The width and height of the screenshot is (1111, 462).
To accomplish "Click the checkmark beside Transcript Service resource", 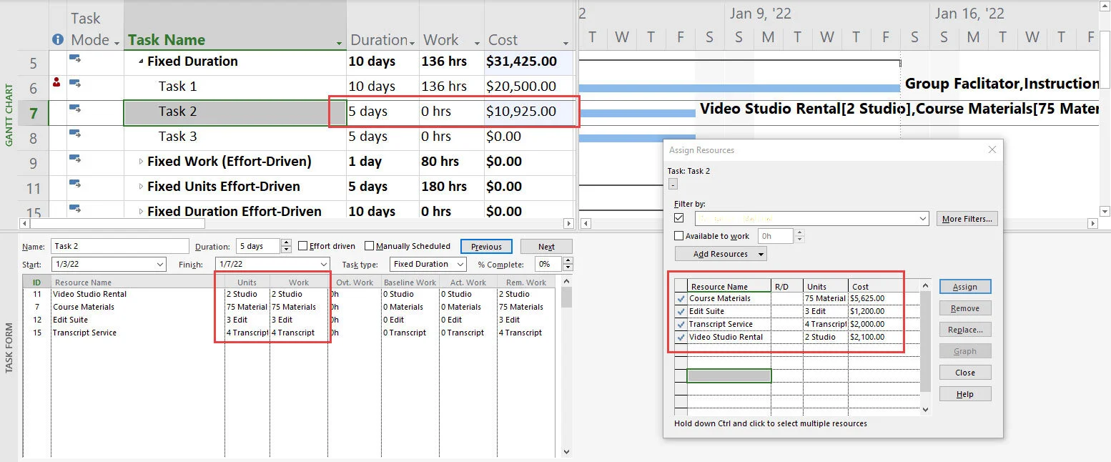I will (x=680, y=324).
